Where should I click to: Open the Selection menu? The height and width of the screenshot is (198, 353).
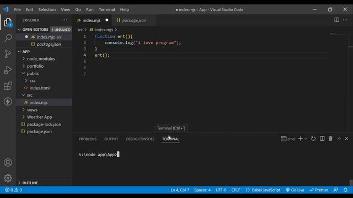(x=47, y=10)
